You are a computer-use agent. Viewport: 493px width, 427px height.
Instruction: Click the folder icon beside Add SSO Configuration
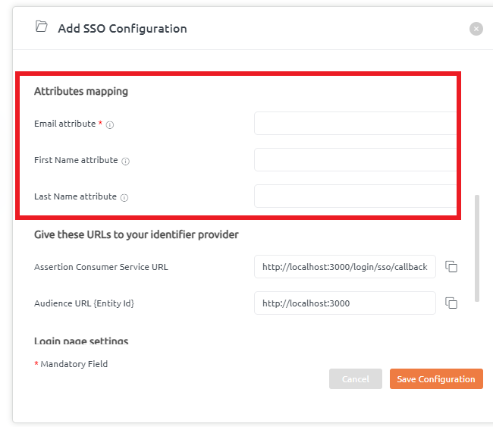[41, 27]
